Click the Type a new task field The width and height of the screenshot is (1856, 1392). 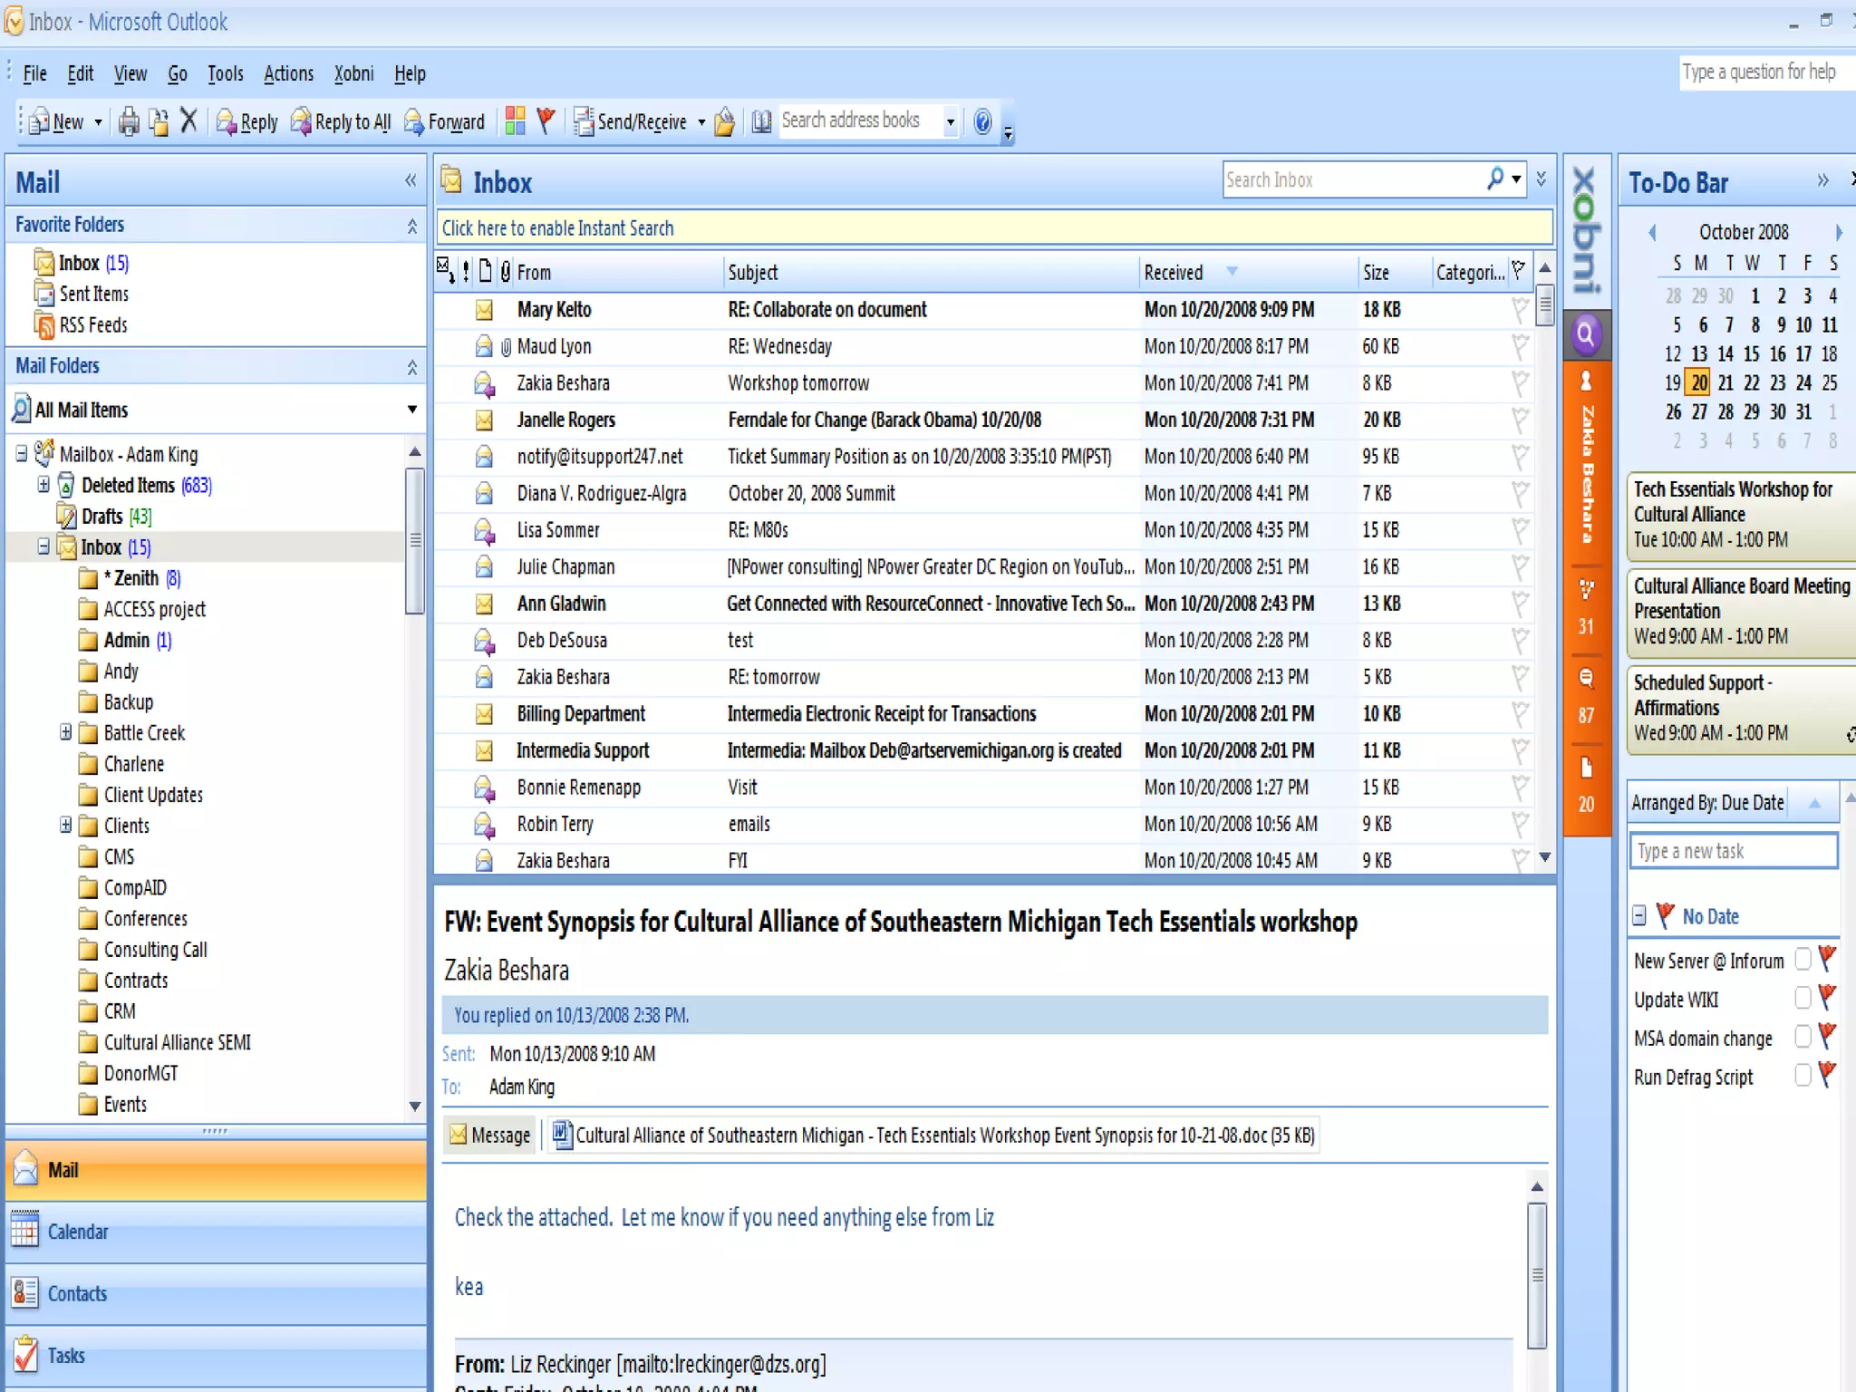pos(1732,851)
